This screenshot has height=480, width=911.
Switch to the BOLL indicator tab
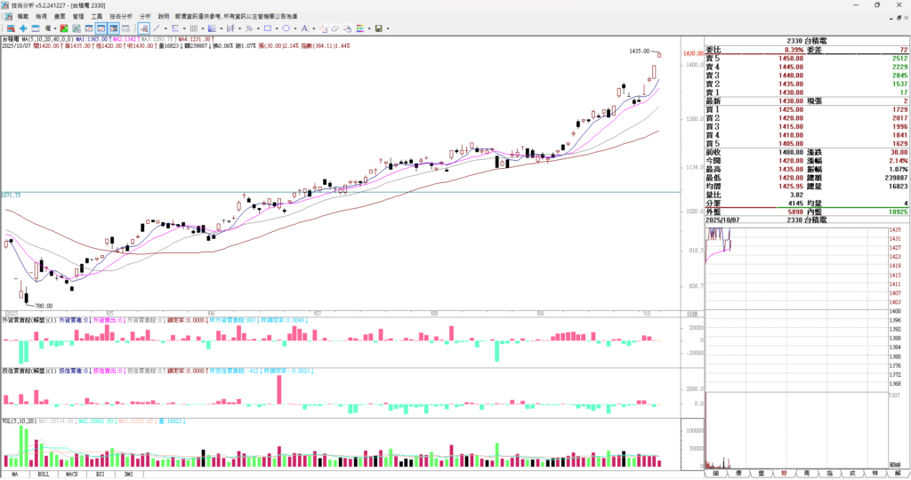point(43,475)
